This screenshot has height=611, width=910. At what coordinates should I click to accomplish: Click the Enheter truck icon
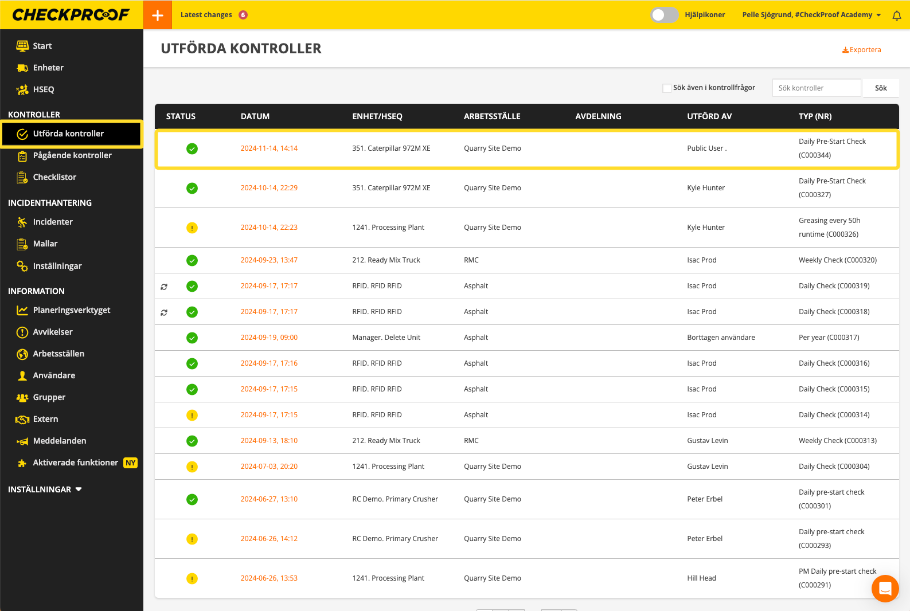22,68
